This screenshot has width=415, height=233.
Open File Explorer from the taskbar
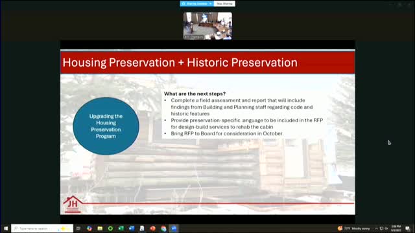[100, 228]
